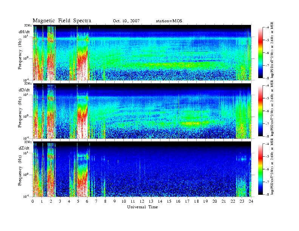Click the "Magnetic Field Spectra" title
This screenshot has width=299, height=231.
pyautogui.click(x=62, y=21)
